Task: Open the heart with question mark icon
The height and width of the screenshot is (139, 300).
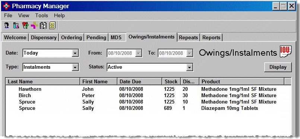Action: (25, 25)
